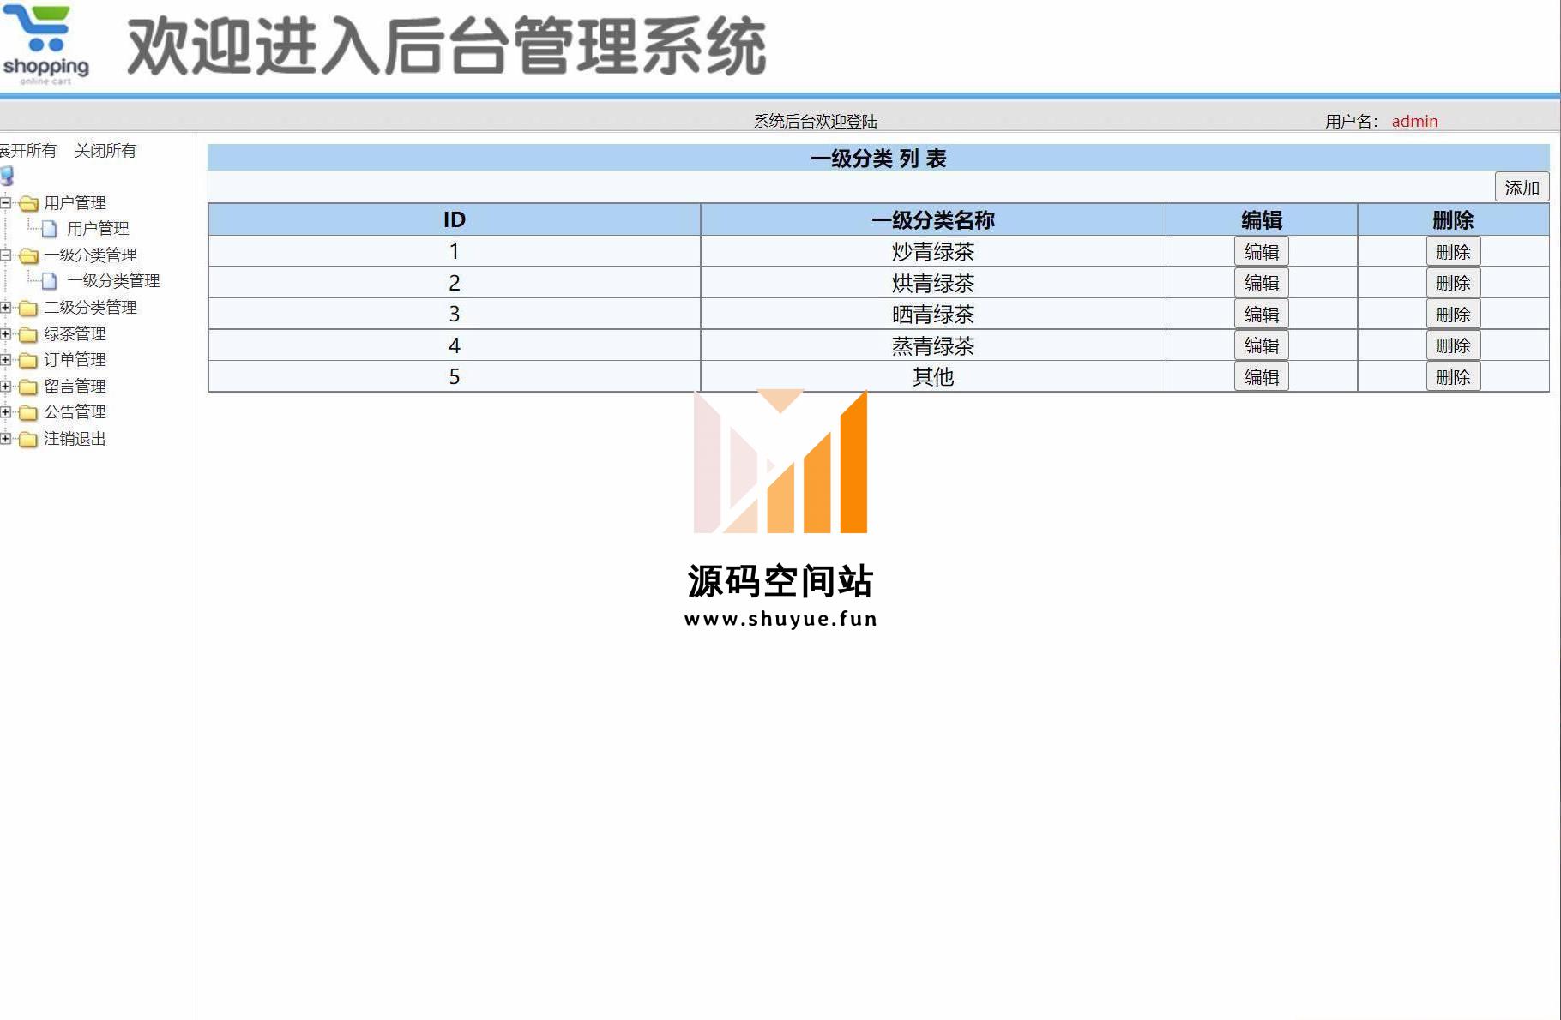Image resolution: width=1561 pixels, height=1020 pixels.
Task: Collapse the 一级分类管理 folder node
Action: click(6, 255)
